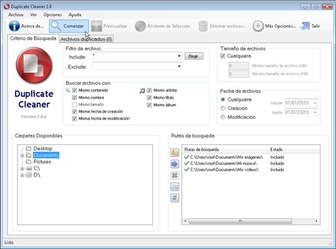Expand the D:\ drive node

click(22, 176)
